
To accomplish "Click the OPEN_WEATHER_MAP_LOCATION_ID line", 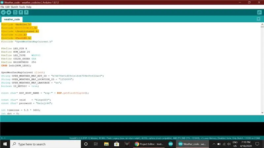I will tap(37, 79).
